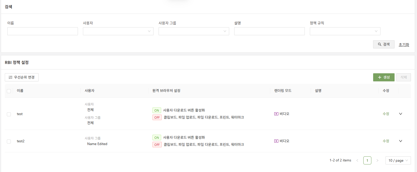Click the 초기화 reset link

(404, 45)
